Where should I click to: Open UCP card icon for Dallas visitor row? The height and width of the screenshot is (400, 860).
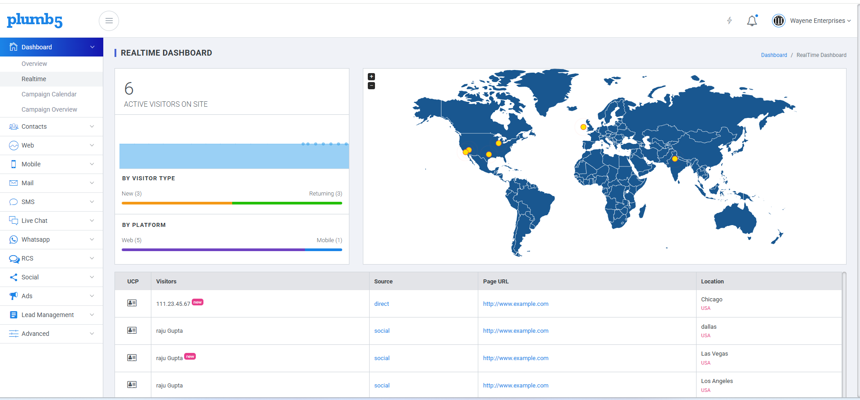click(132, 330)
